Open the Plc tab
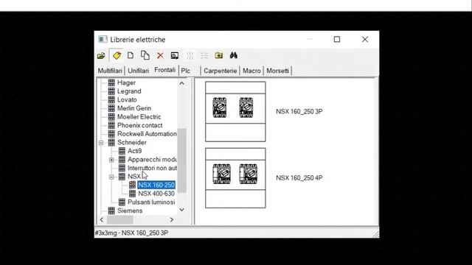This screenshot has height=265, width=472. 186,71
